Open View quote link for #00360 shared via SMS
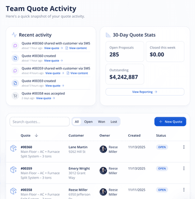 53,48
